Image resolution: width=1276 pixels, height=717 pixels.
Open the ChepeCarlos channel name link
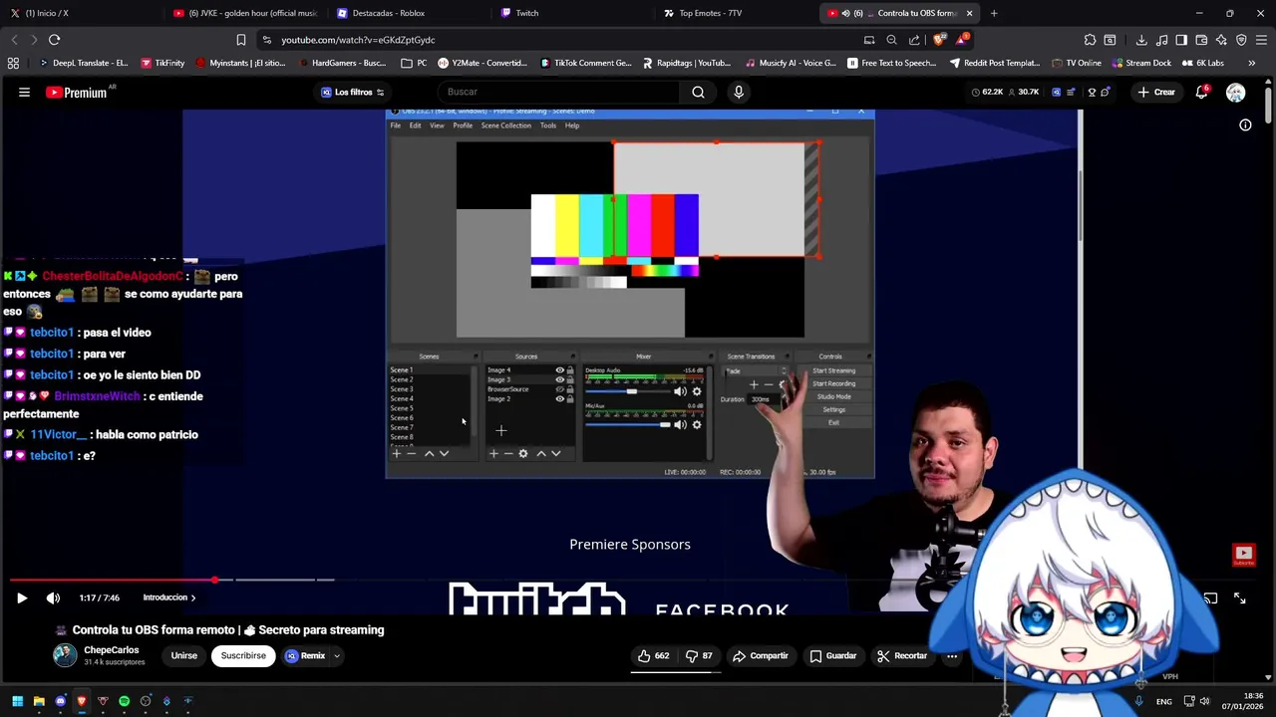point(111,649)
